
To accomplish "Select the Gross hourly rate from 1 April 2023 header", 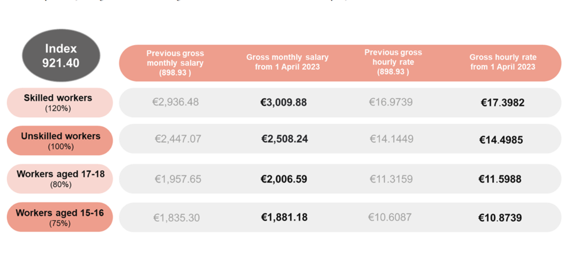I will click(x=502, y=62).
